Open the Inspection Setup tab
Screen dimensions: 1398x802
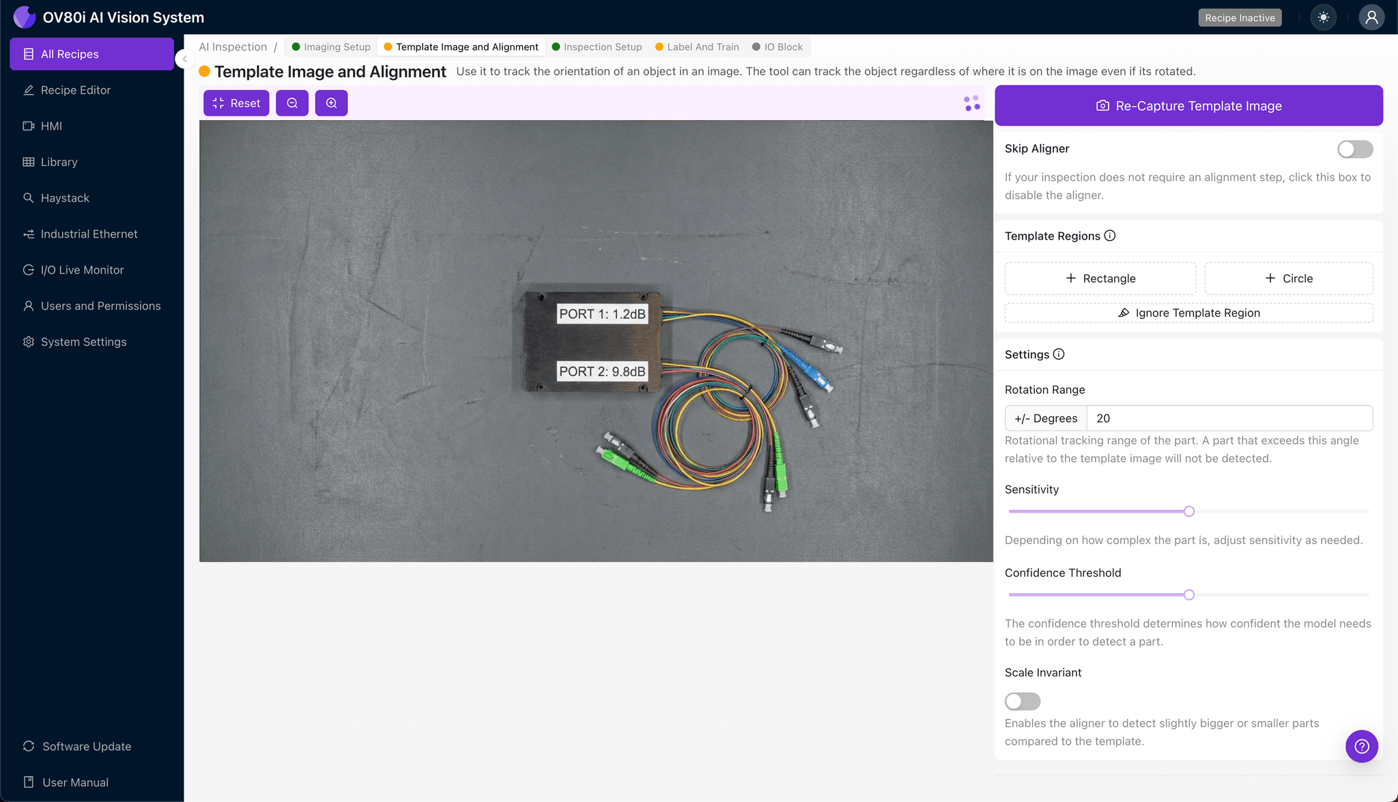[x=597, y=47]
